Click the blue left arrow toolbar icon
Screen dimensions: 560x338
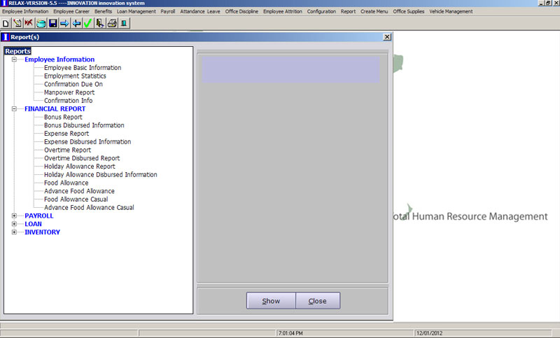coord(76,24)
